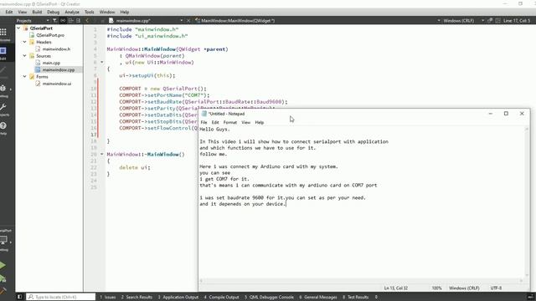Click Notepad horizontal scrollbar
Viewport: 536px width, 301px height.
[361, 281]
